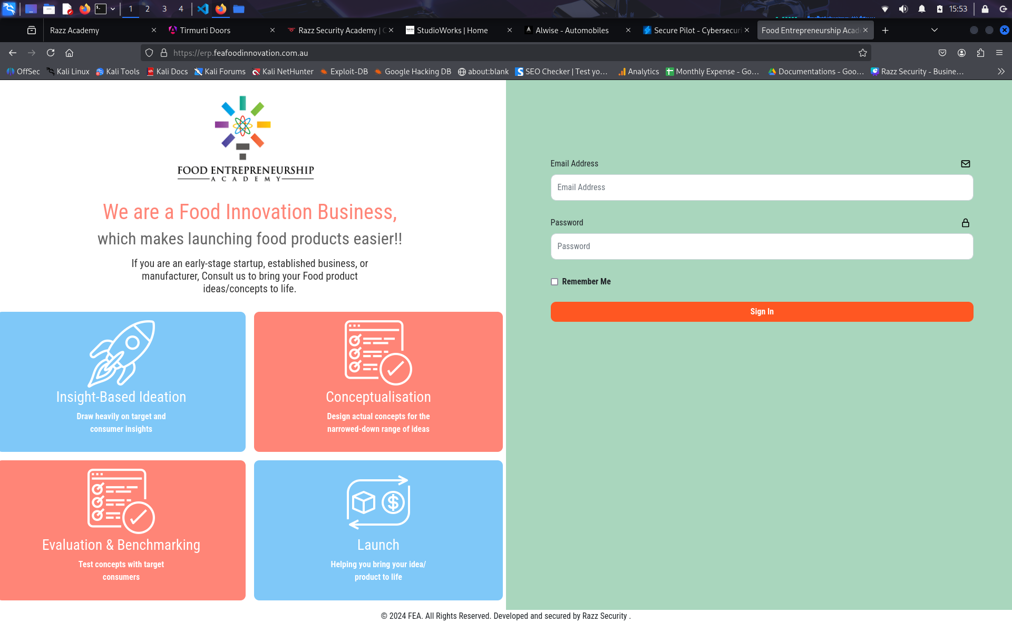Click the Razz Security footer link
The image size is (1012, 632).
click(x=605, y=616)
